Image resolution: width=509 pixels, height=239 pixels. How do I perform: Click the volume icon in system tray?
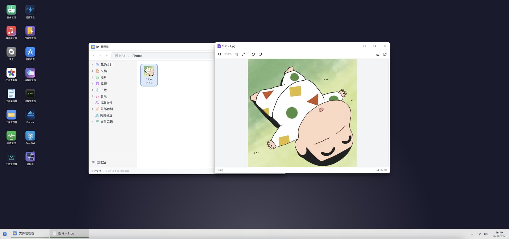486,234
